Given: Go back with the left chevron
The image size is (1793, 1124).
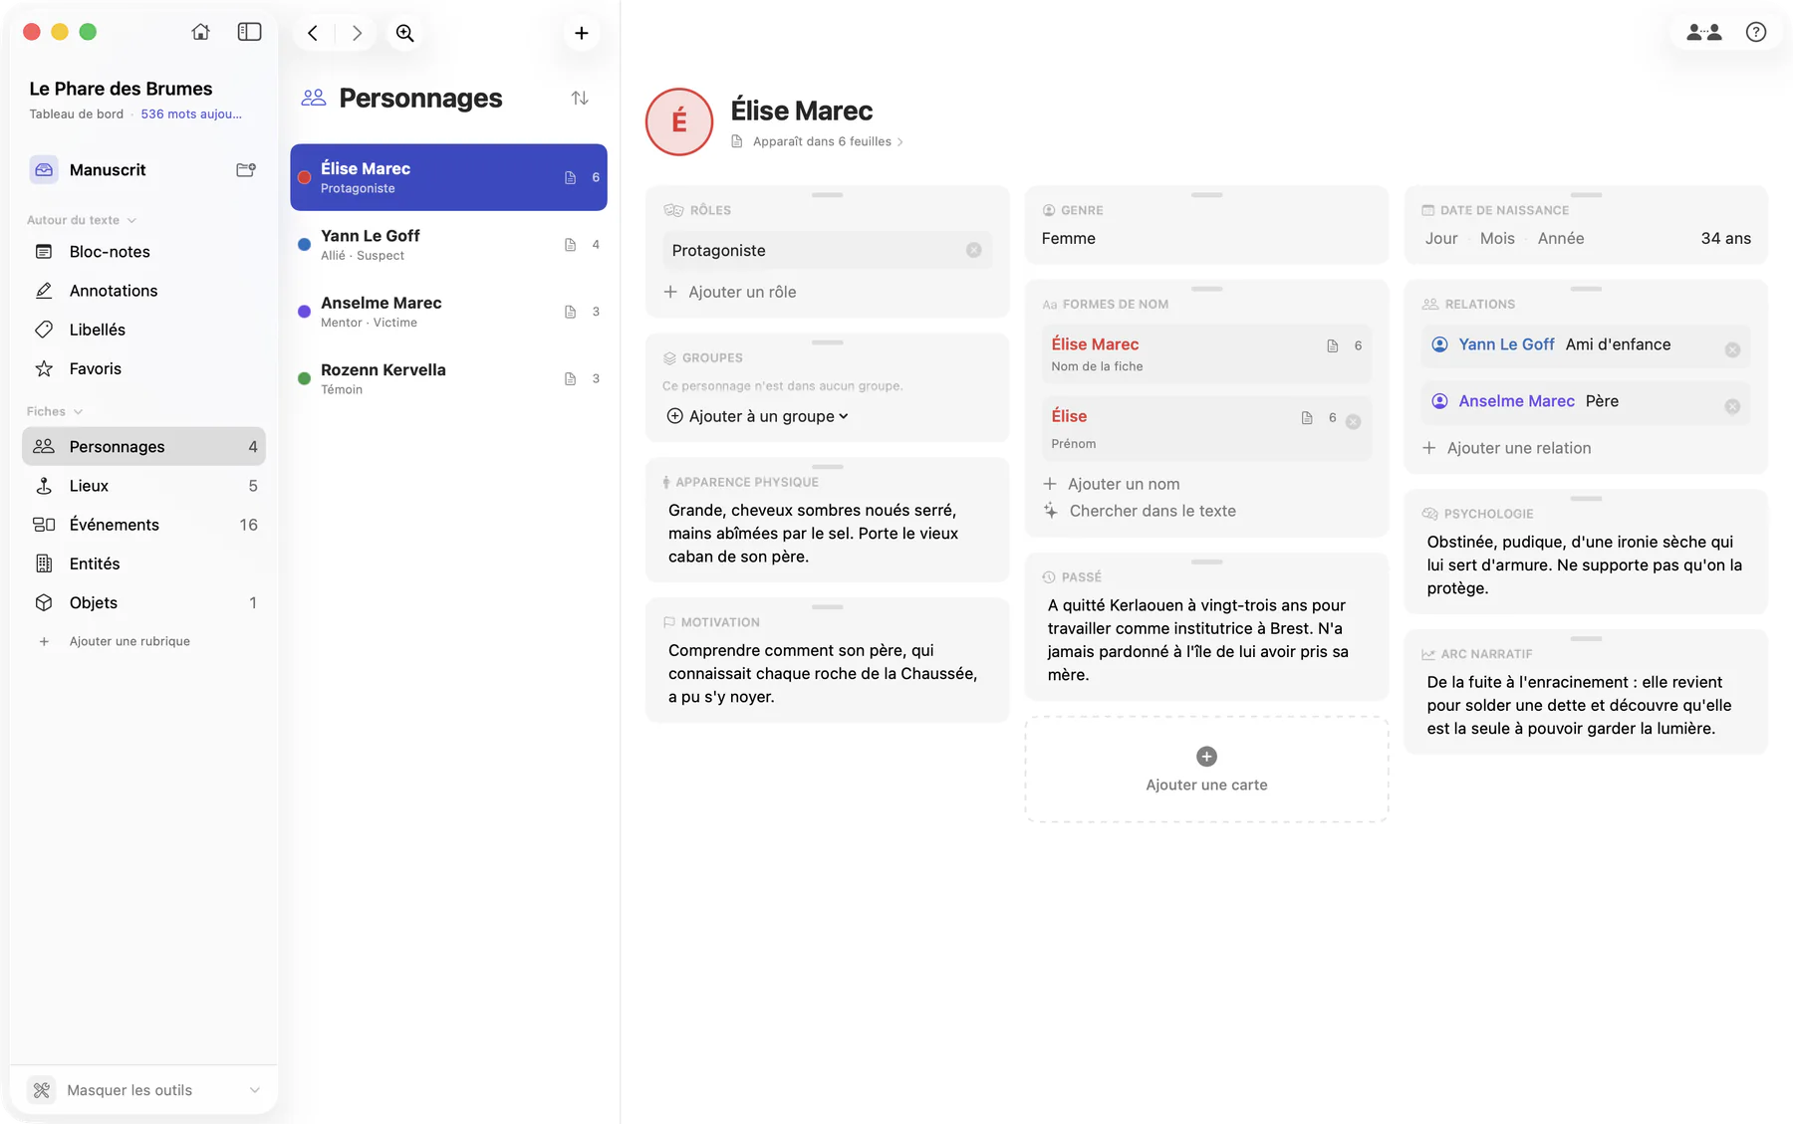Looking at the screenshot, I should coord(313,33).
